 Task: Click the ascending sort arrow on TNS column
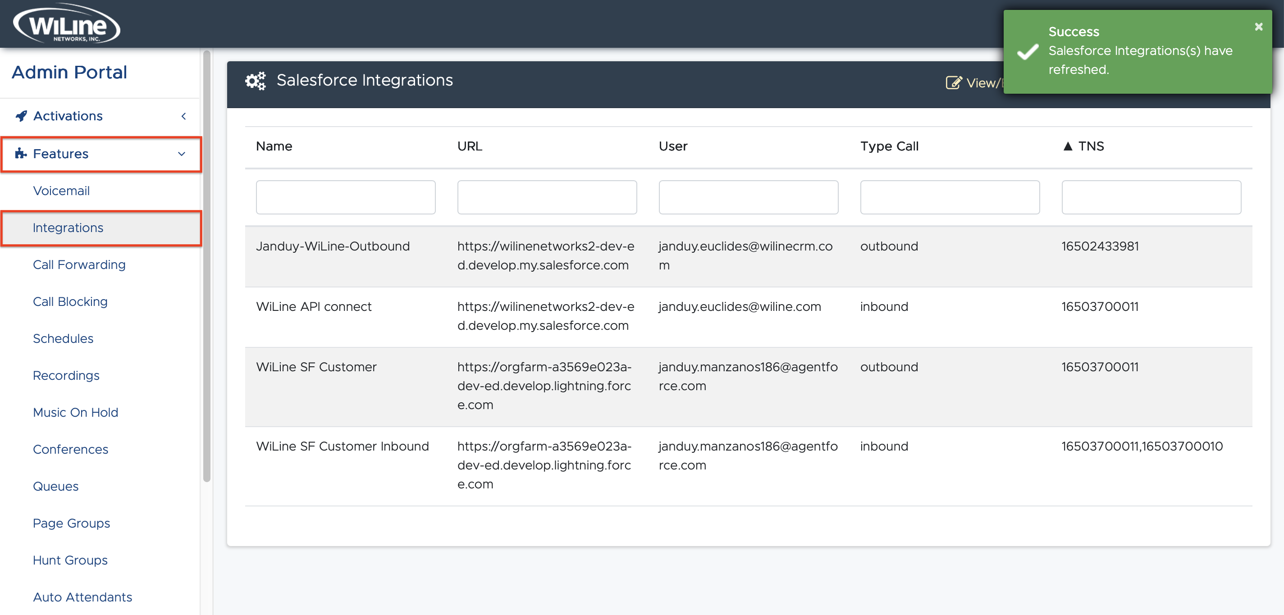1068,146
